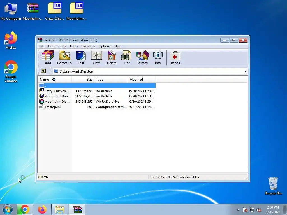Viewport: 287px width, 215px height.
Task: Click Show desktop strip at taskbar end
Action: coord(285,209)
